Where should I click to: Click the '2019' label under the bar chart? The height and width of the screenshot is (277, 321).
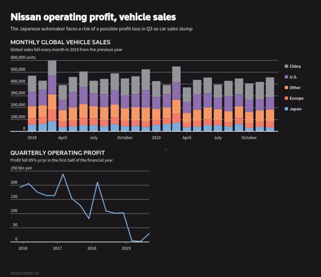click(156, 138)
